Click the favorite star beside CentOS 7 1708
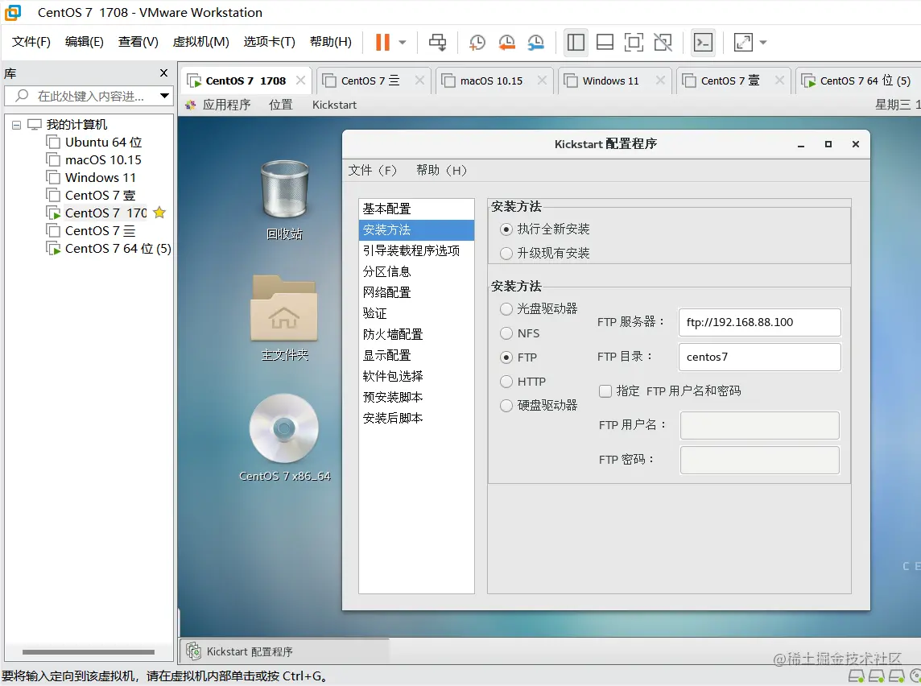921x686 pixels. pyautogui.click(x=159, y=213)
